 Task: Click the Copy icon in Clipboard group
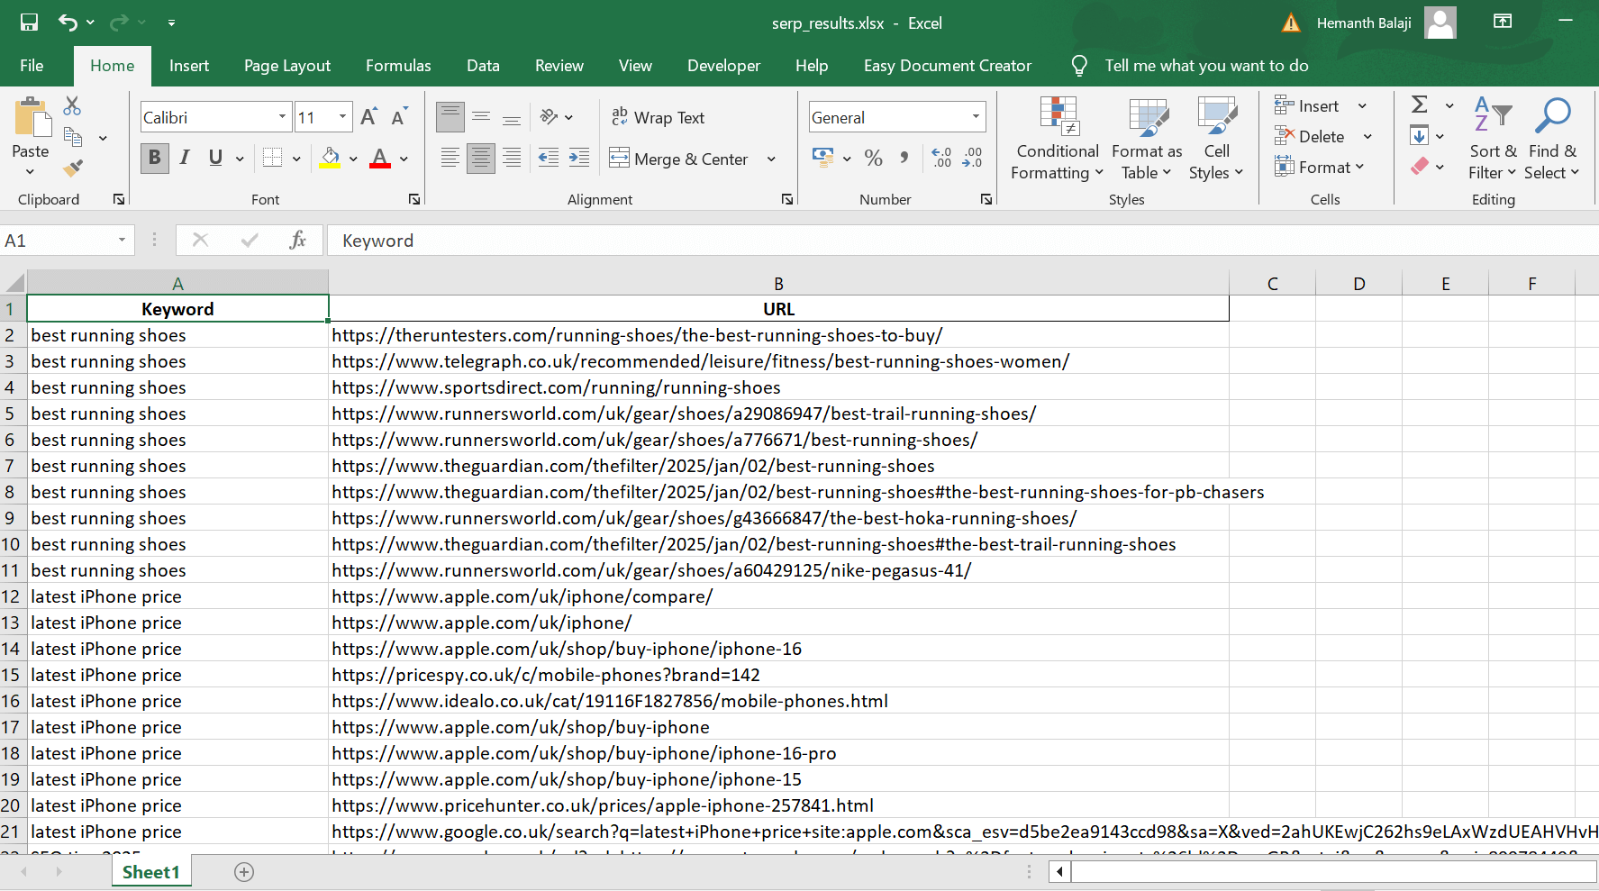pos(73,137)
